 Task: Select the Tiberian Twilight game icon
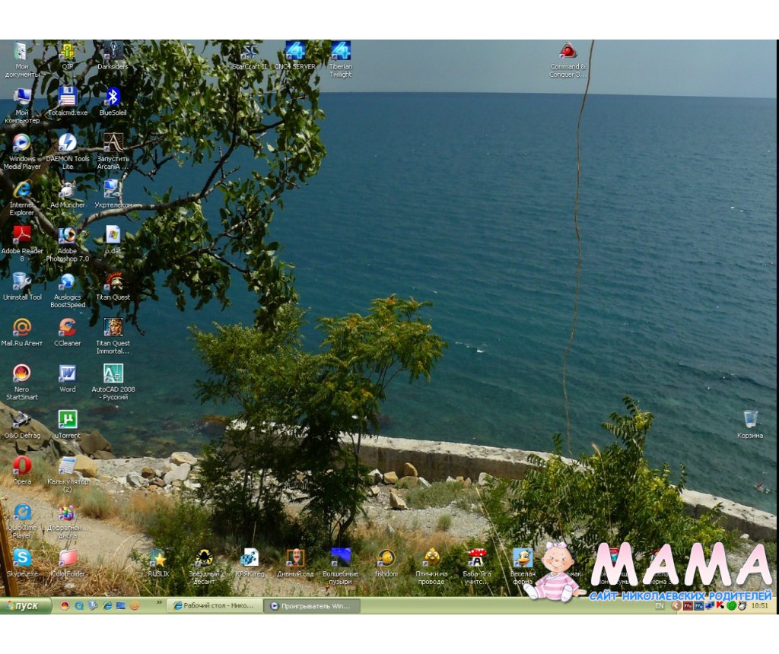coord(340,52)
